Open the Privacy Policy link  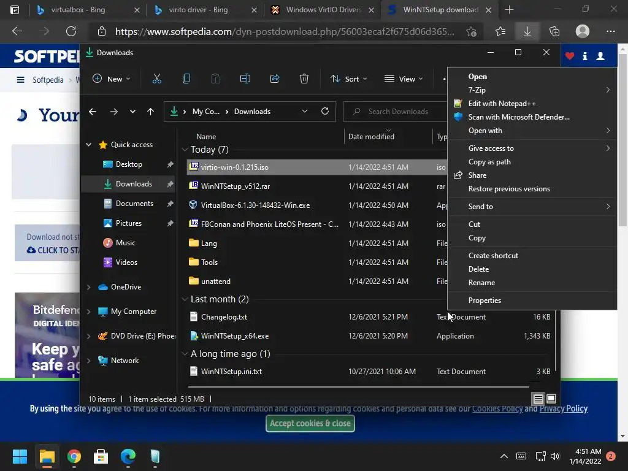(x=564, y=408)
